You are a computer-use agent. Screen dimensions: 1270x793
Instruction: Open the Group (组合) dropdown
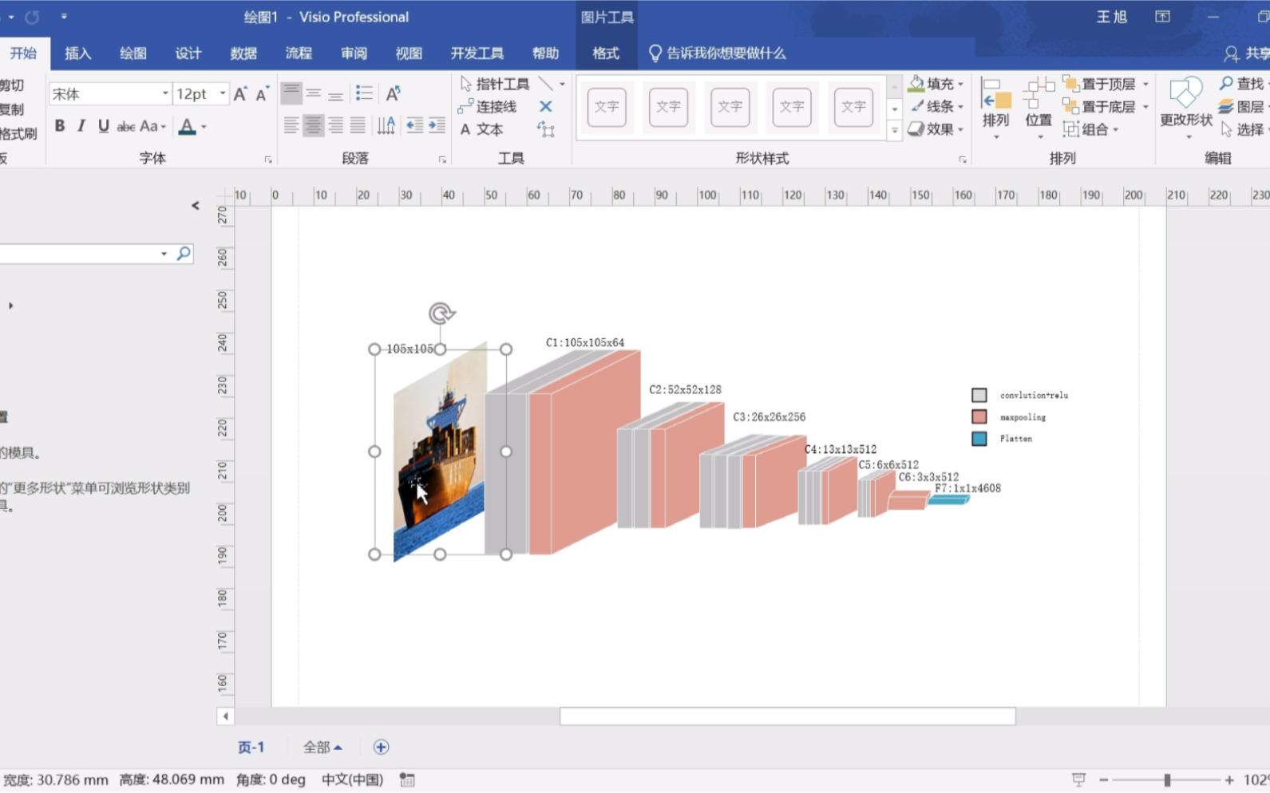(1090, 129)
